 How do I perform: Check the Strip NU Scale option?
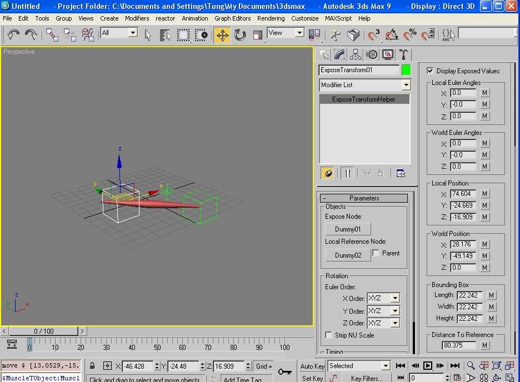point(328,335)
